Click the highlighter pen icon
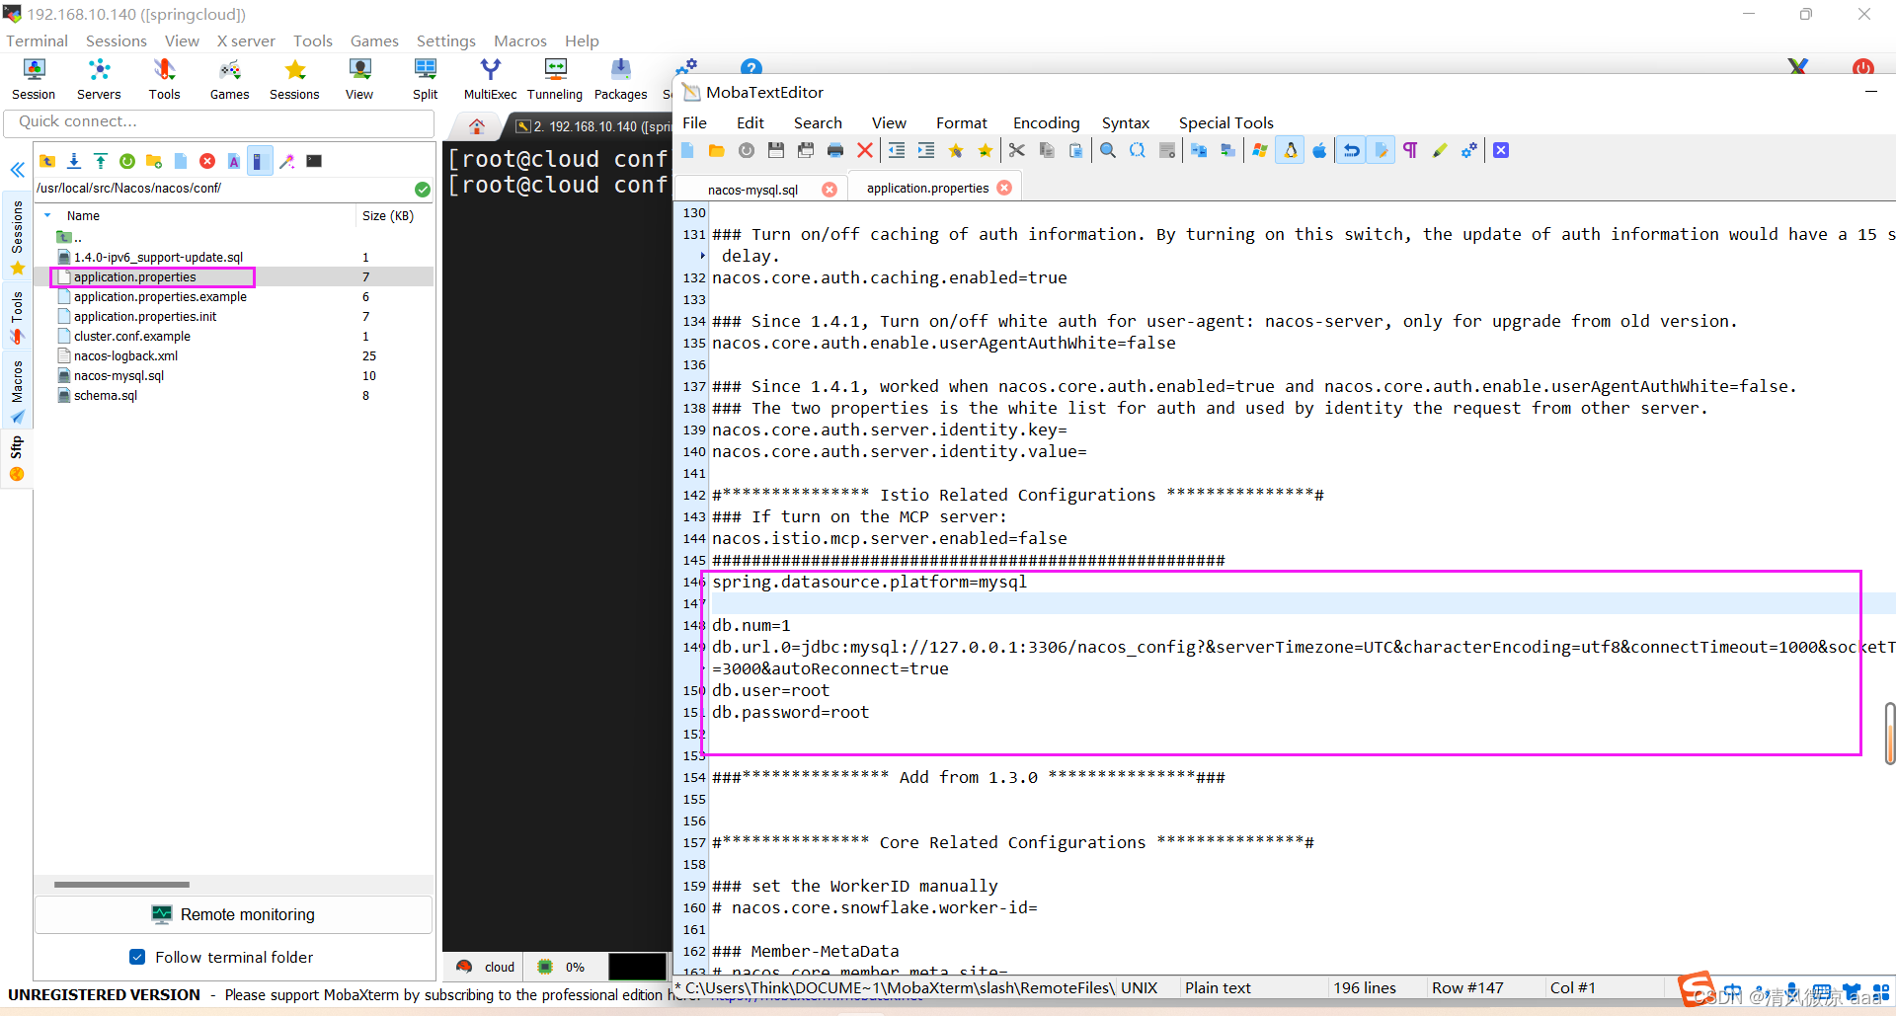Image resolution: width=1896 pixels, height=1016 pixels. 1440,151
